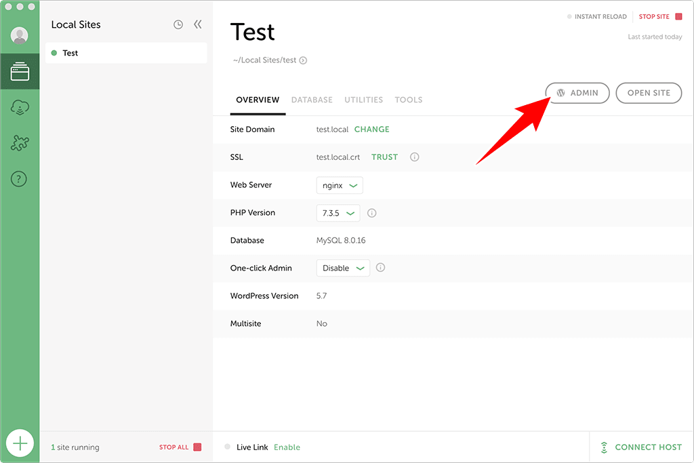Image resolution: width=694 pixels, height=463 pixels.
Task: Open the Web Server nginx dropdown
Action: pos(340,185)
